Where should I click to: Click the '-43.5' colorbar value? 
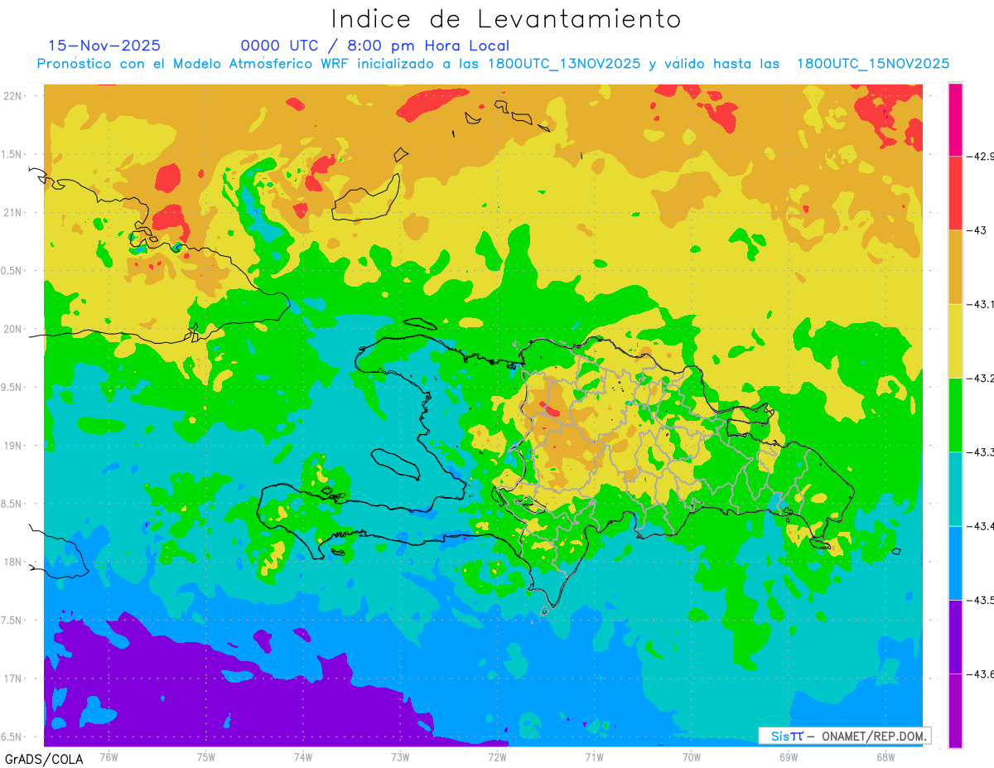click(x=981, y=600)
